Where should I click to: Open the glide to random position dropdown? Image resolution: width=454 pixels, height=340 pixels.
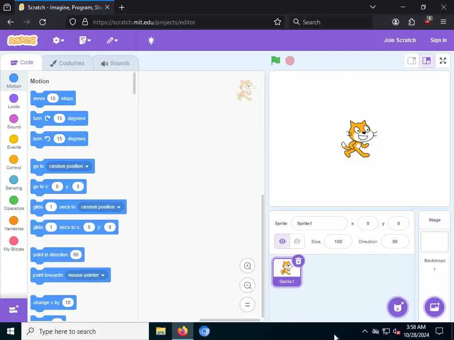[x=101, y=207]
